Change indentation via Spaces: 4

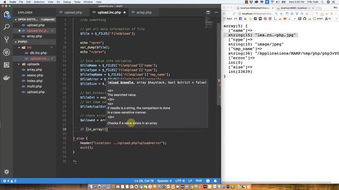point(164,180)
